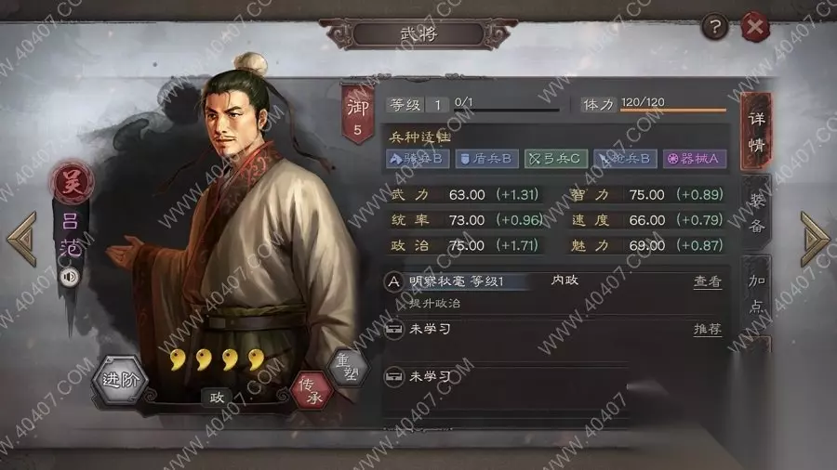This screenshot has width=837, height=470.
Task: Select the 骑兵B troop badge
Action: (418, 159)
